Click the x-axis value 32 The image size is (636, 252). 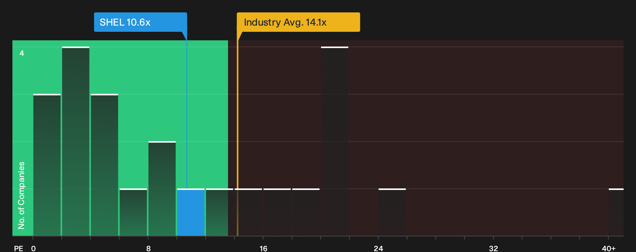(x=493, y=248)
